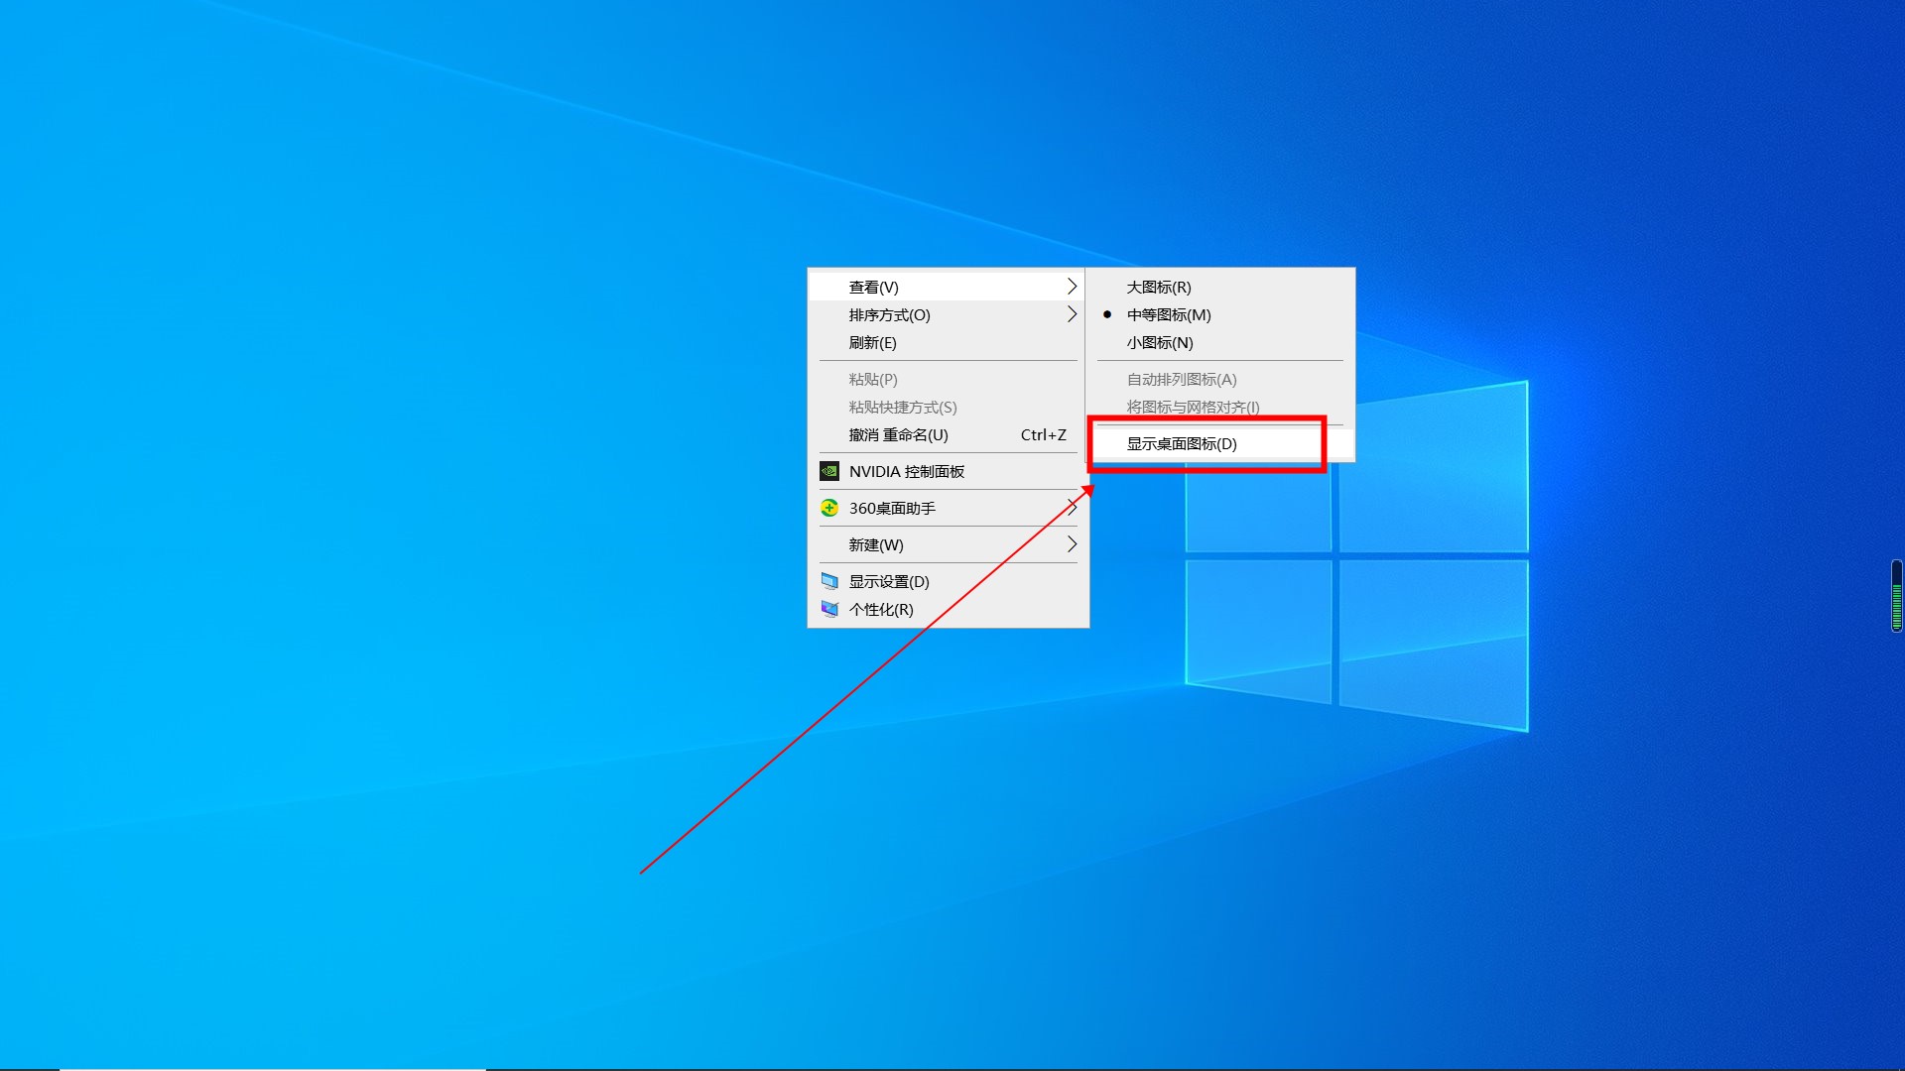Toggle 显示桌面图标(D) option

click(1181, 443)
